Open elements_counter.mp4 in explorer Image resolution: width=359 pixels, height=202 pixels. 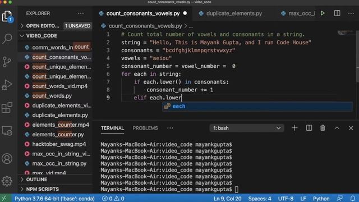pyautogui.click(x=56, y=125)
